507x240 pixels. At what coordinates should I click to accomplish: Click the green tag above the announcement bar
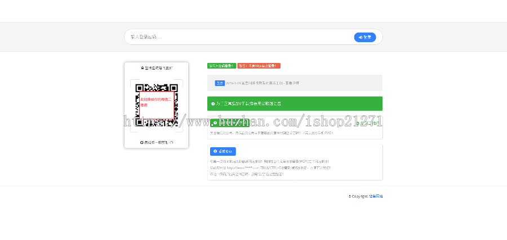click(222, 66)
